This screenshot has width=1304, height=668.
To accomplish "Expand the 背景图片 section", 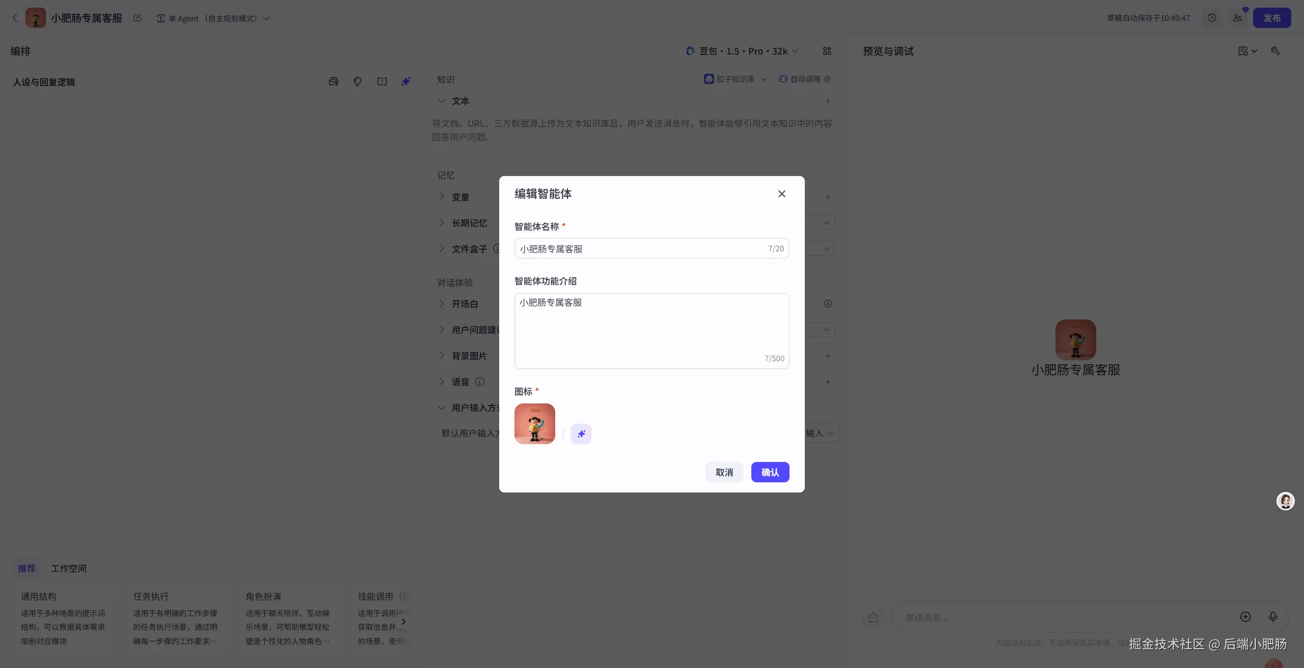I will (441, 355).
